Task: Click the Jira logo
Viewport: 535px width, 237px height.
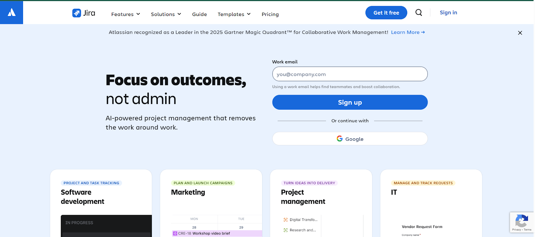Action: (84, 13)
